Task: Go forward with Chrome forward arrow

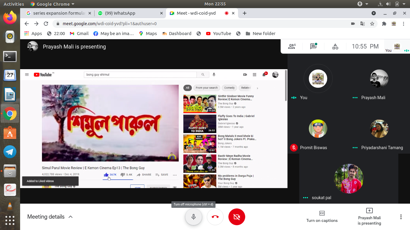Action: point(36,24)
